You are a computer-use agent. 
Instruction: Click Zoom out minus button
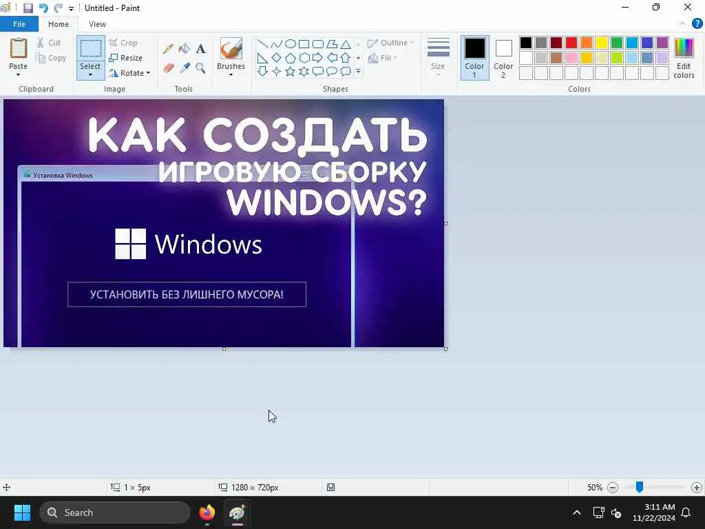coord(613,487)
